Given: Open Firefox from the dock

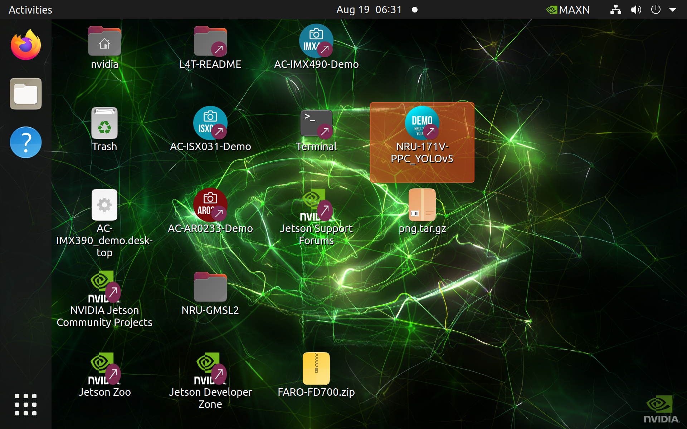Looking at the screenshot, I should [x=26, y=45].
